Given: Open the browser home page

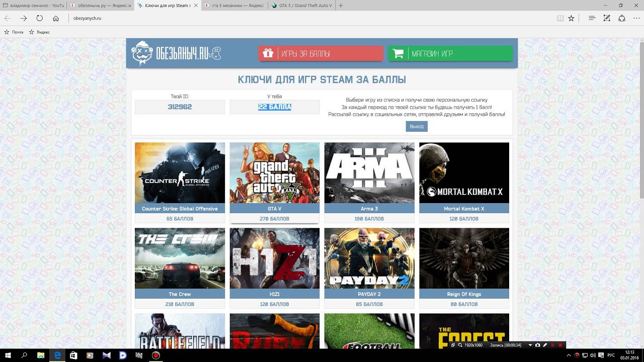Looking at the screenshot, I should 56,18.
